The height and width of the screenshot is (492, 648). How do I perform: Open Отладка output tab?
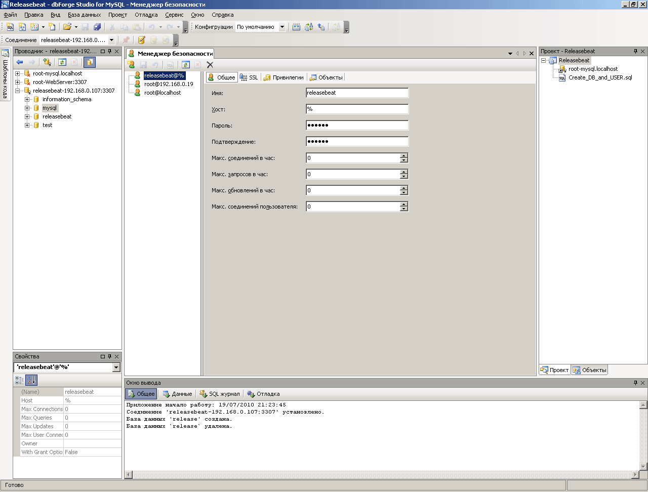(263, 394)
